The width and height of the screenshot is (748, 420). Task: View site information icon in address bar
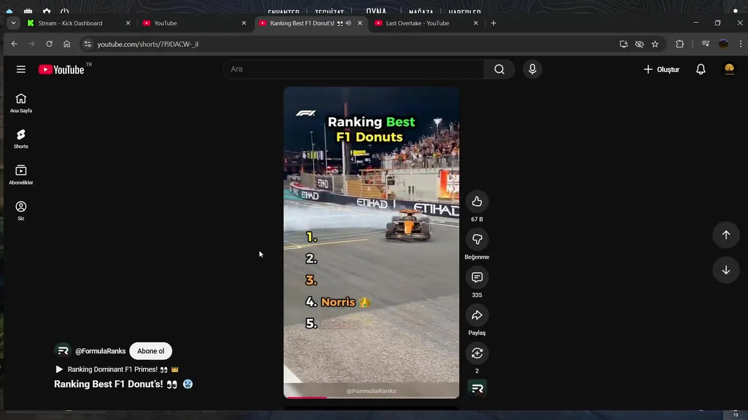[87, 44]
